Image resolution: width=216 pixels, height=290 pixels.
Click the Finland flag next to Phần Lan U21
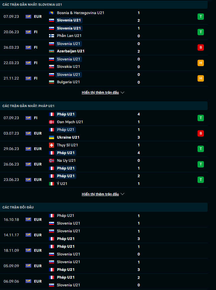pyautogui.click(x=52, y=36)
